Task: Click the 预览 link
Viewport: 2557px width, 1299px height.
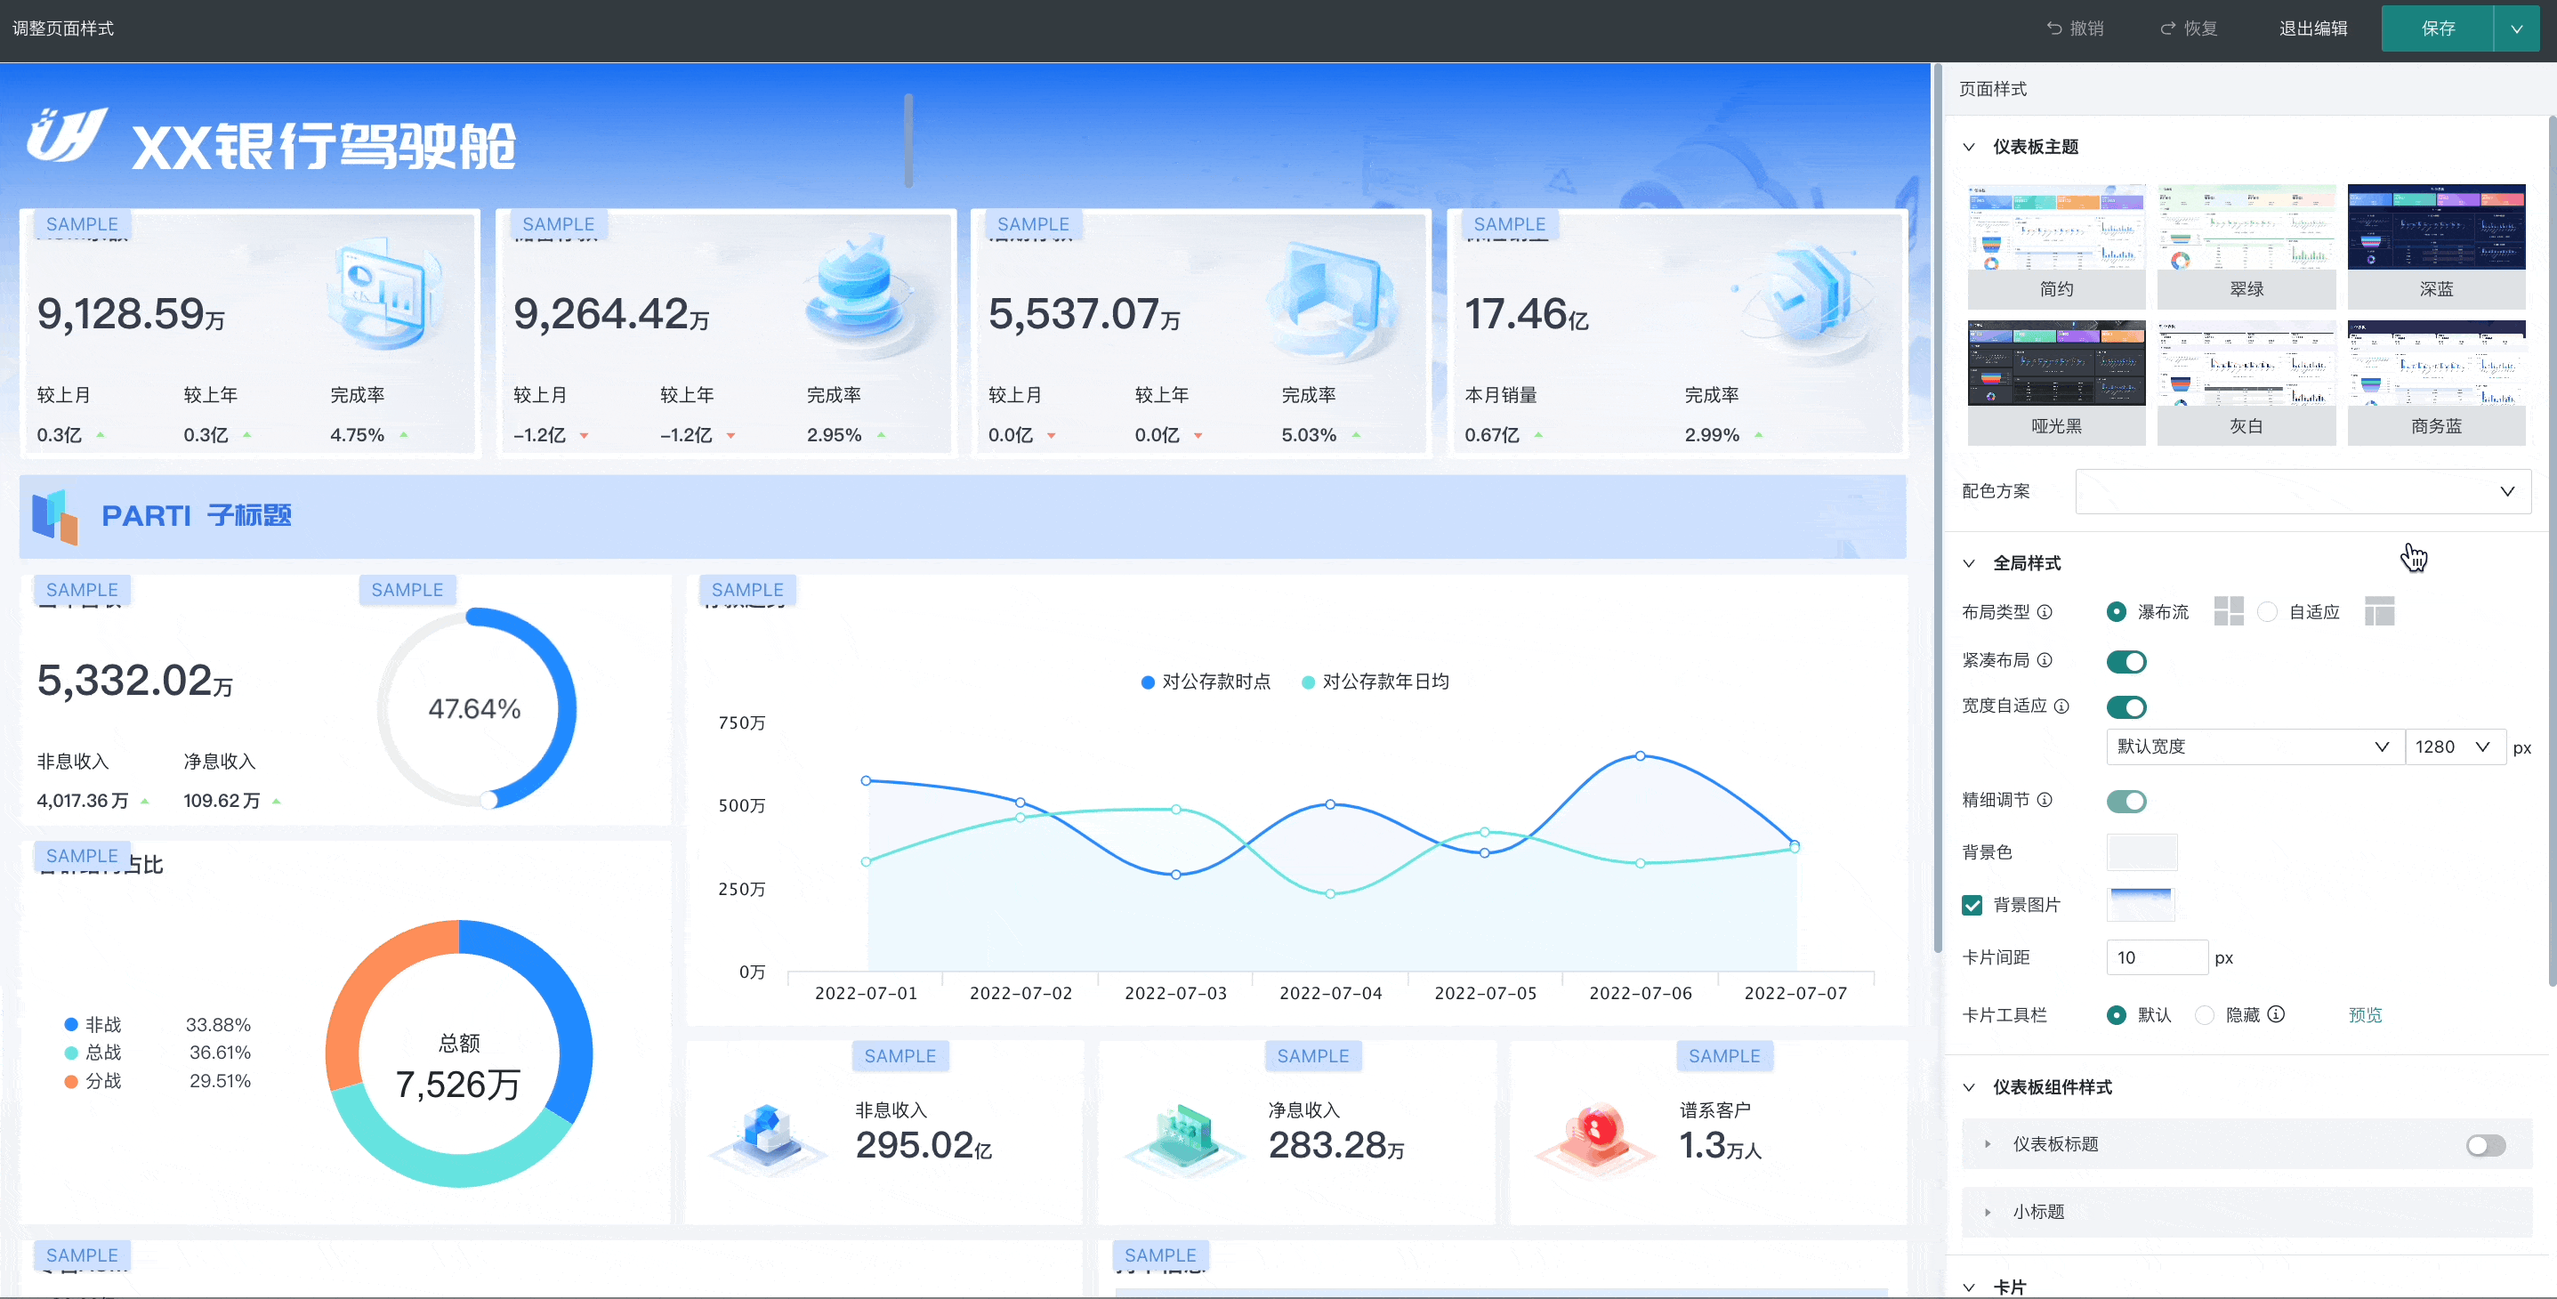Action: [x=2365, y=1015]
